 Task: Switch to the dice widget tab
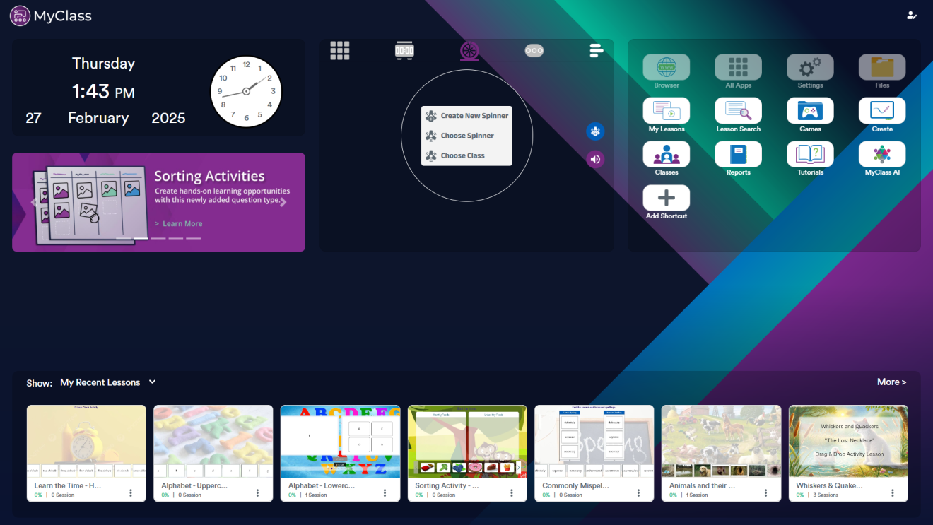(x=534, y=49)
